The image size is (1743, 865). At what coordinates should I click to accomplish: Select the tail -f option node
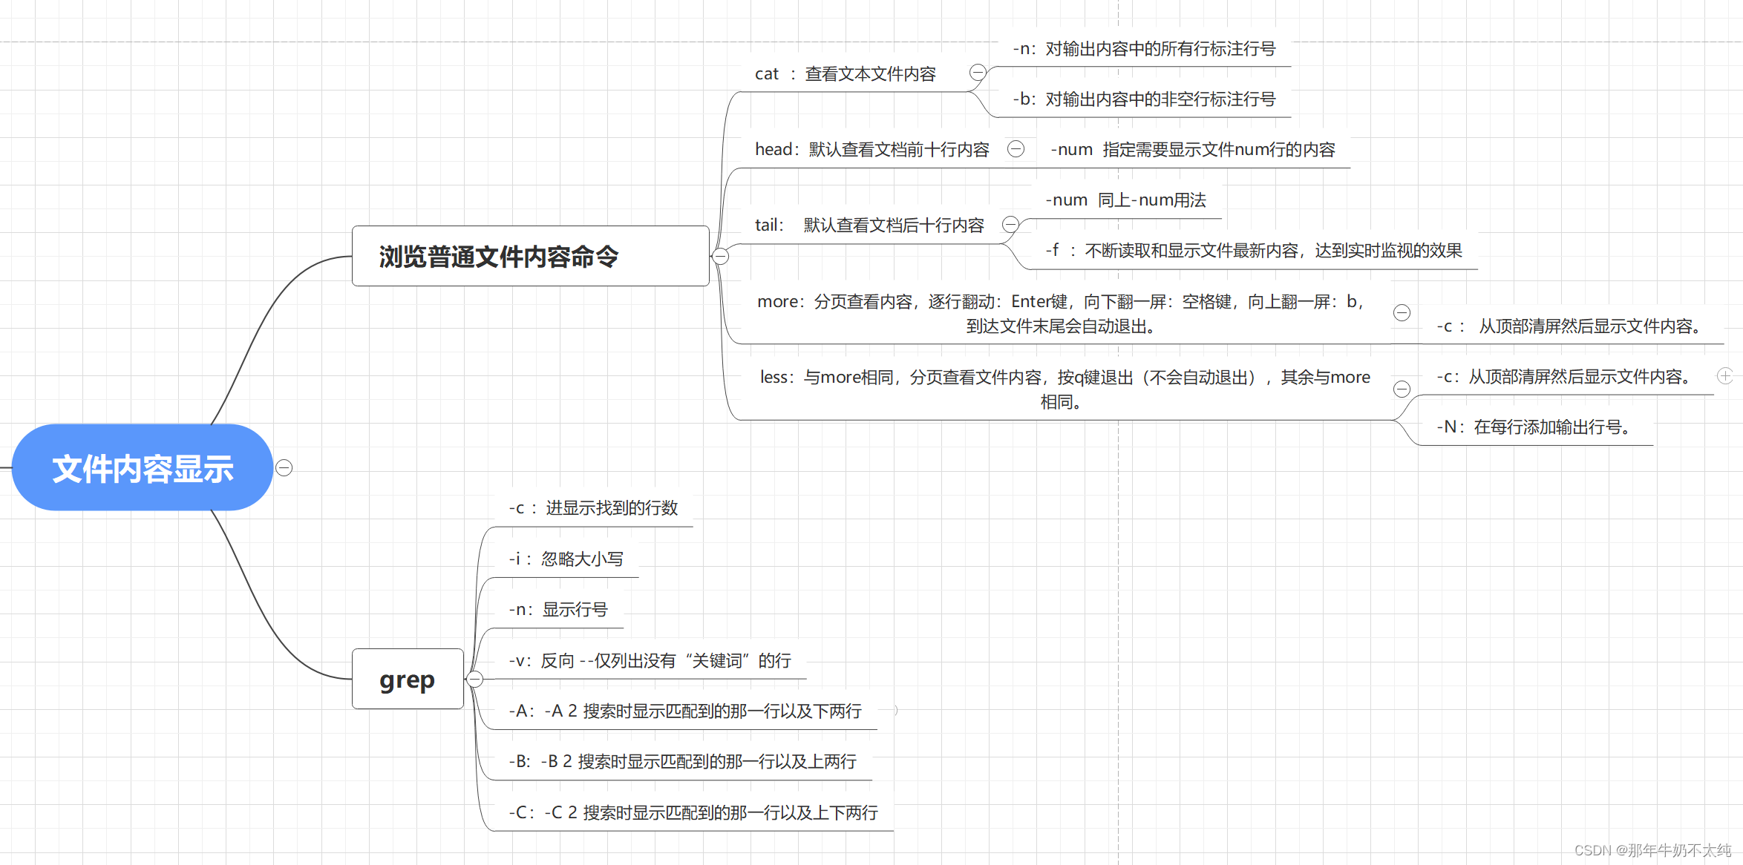coord(1253,251)
